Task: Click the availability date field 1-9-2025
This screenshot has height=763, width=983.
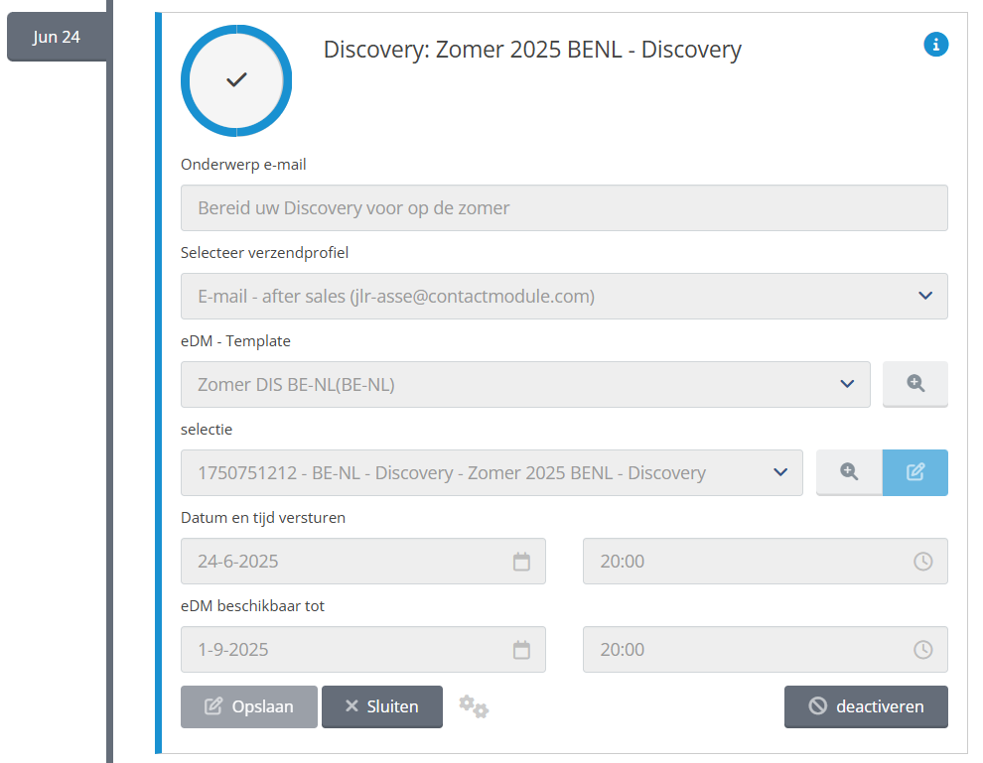Action: coord(363,650)
